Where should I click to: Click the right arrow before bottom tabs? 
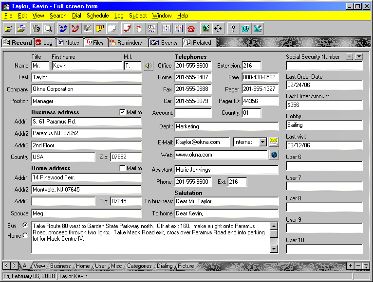(x=14, y=265)
